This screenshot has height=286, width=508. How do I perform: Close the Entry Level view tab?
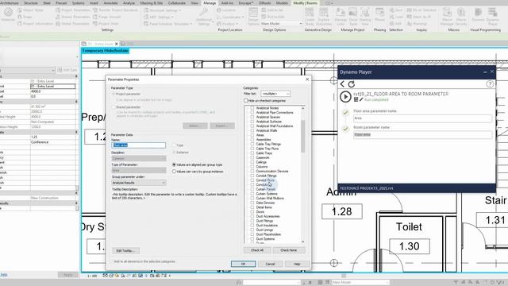(x=117, y=44)
